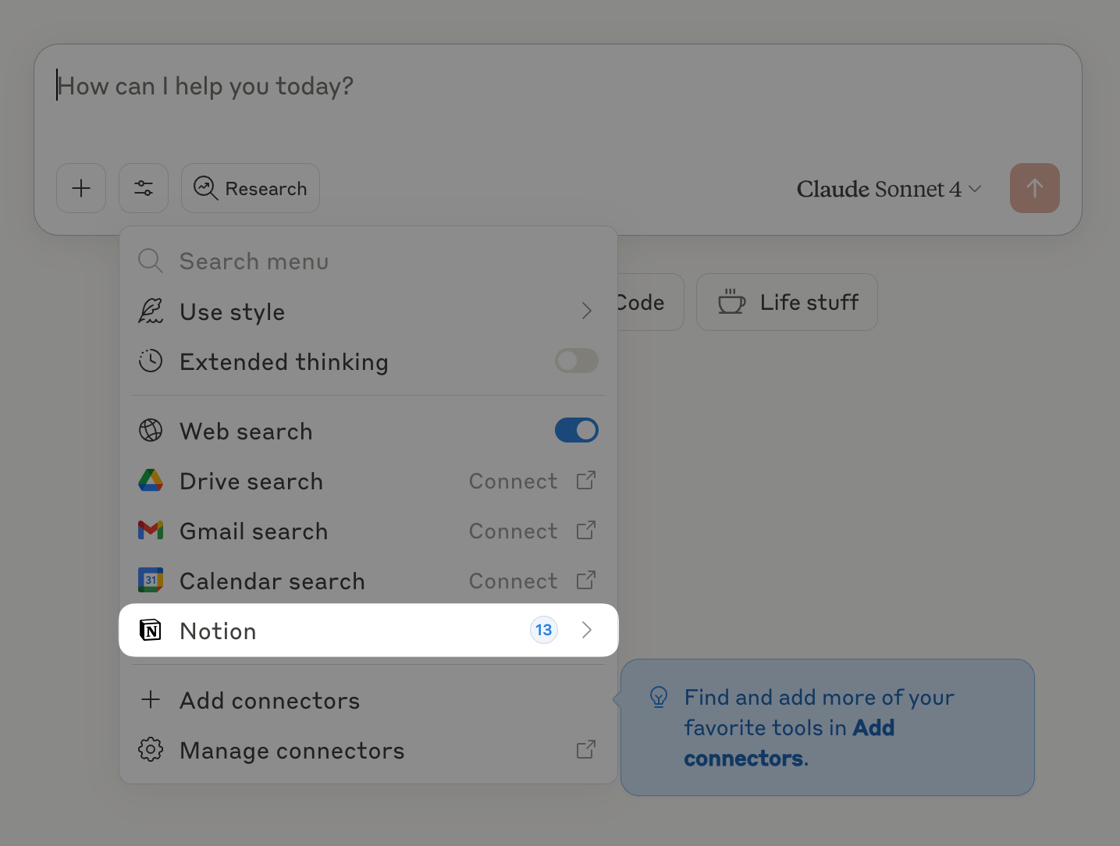Open Manage connectors
The image size is (1120, 846).
(x=368, y=751)
